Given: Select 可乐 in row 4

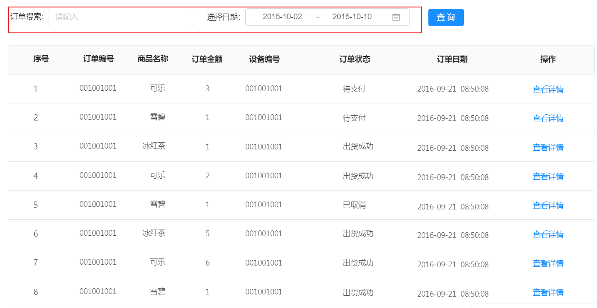Looking at the screenshot, I should 158,175.
